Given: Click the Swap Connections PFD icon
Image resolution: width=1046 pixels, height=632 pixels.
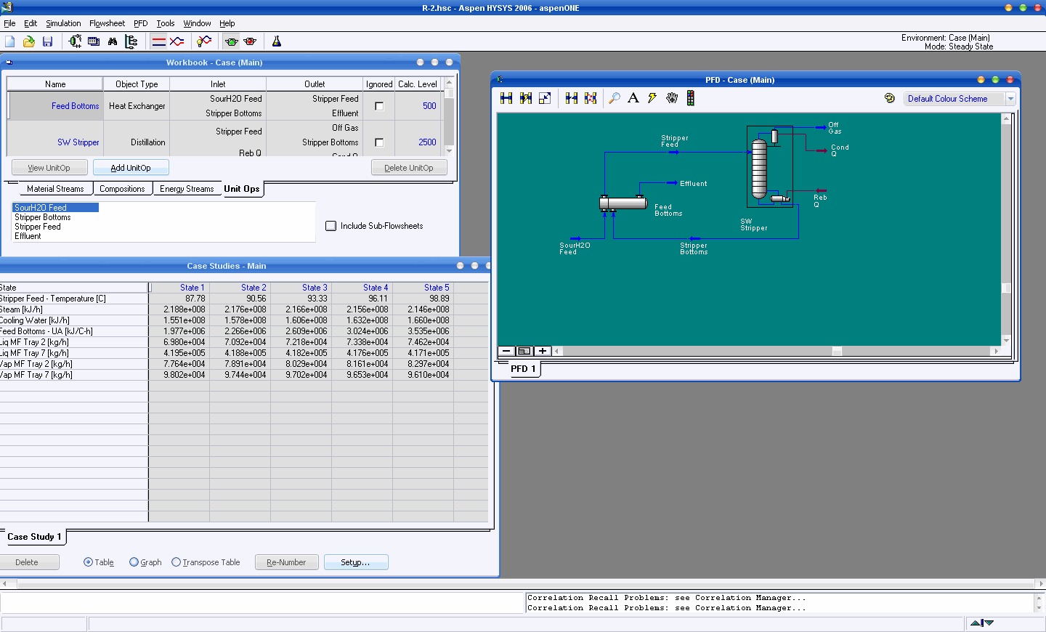Looking at the screenshot, I should (x=591, y=98).
